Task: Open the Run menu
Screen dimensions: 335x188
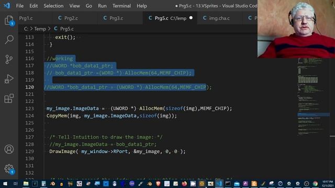Action: (x=102, y=6)
